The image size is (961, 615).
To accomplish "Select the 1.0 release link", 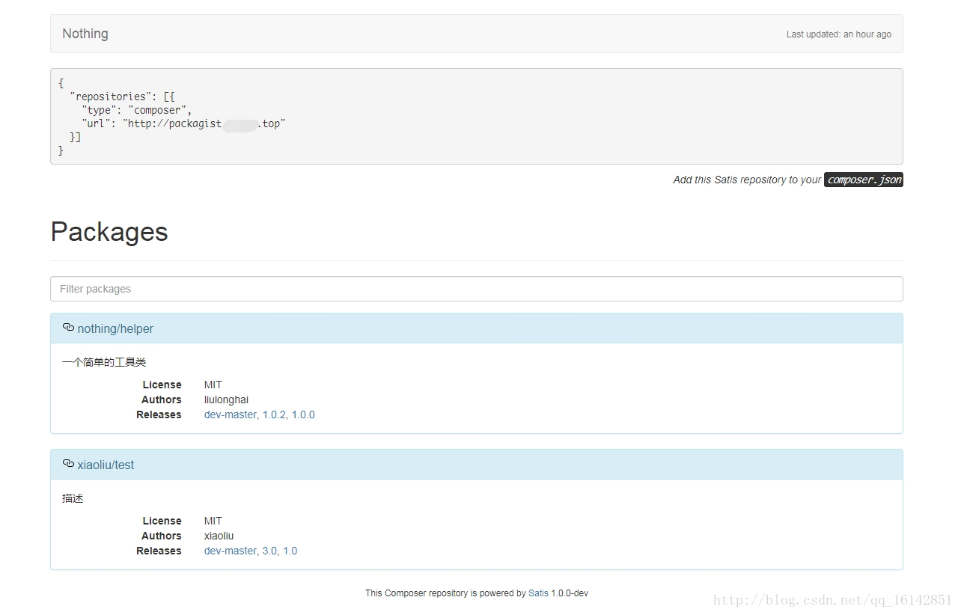I will click(290, 551).
